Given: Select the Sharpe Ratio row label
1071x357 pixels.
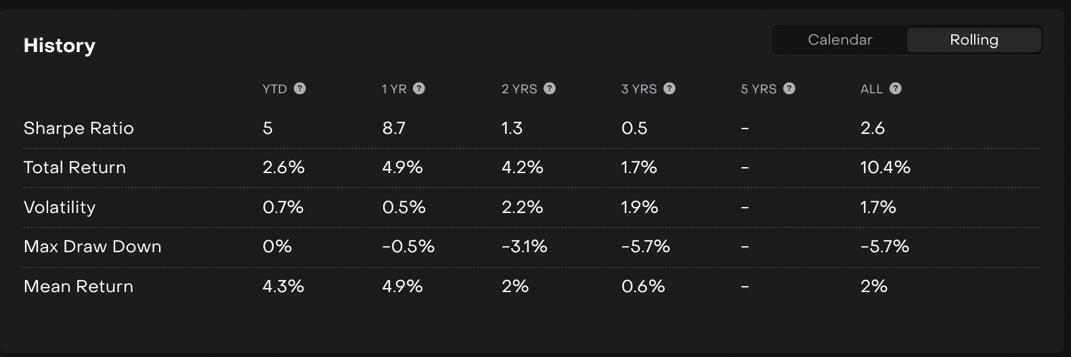Looking at the screenshot, I should pyautogui.click(x=79, y=128).
